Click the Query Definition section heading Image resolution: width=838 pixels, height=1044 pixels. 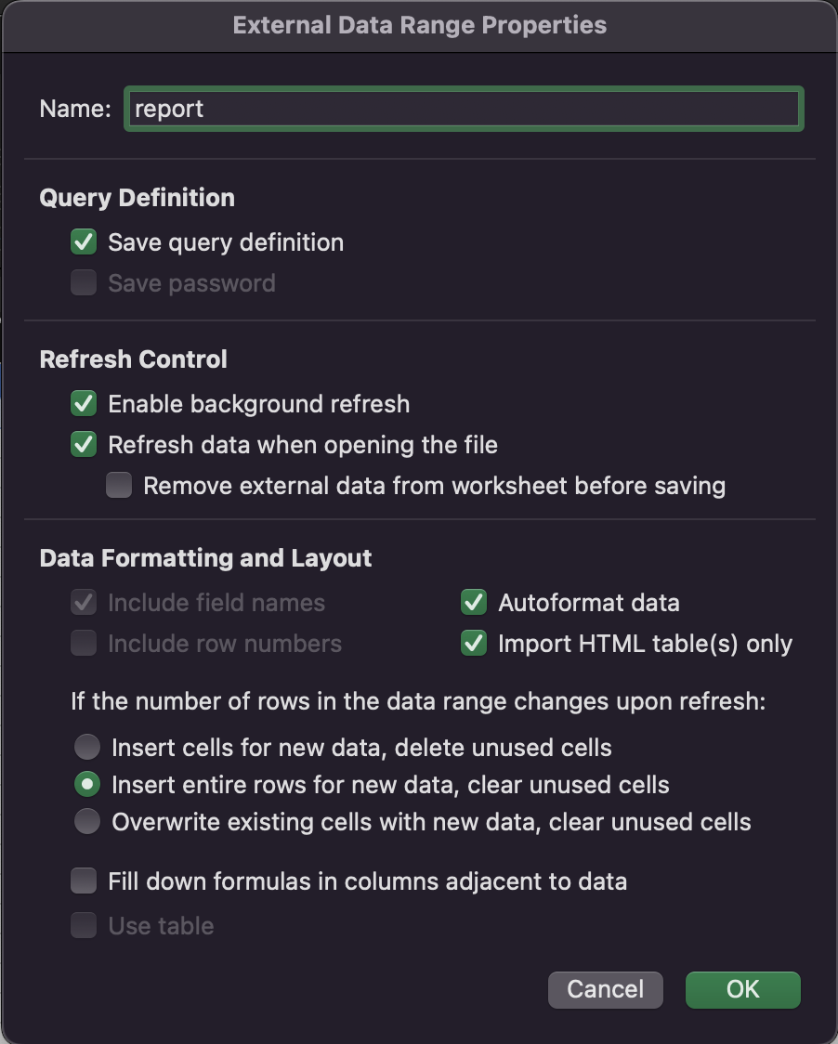(137, 197)
